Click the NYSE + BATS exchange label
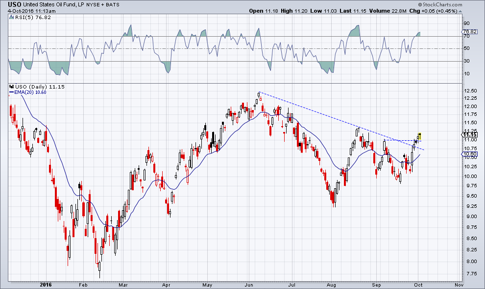This screenshot has width=485, height=289. 103,4
